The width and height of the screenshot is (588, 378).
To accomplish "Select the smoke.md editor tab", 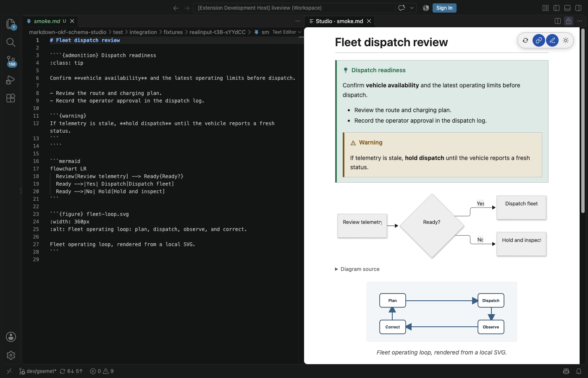I will [x=50, y=21].
